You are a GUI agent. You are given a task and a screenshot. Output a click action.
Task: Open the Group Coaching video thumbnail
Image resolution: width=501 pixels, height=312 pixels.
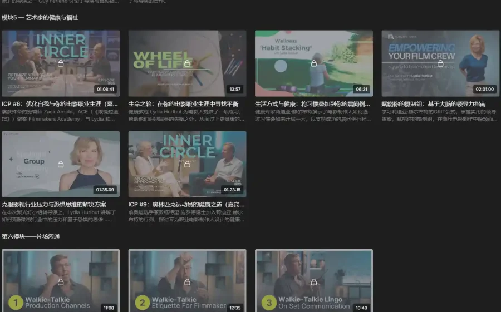[x=61, y=164]
